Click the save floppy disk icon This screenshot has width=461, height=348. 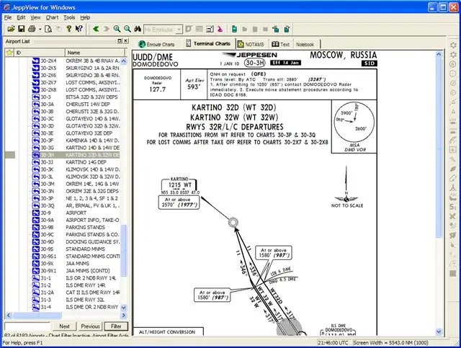21,29
